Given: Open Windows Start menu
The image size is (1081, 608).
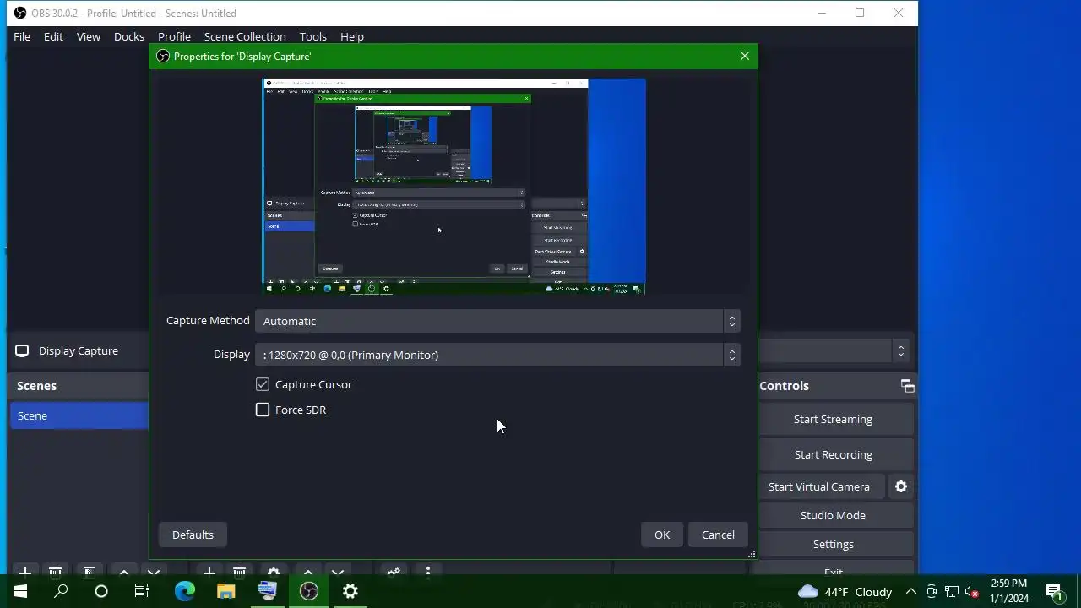Looking at the screenshot, I should coord(20,591).
